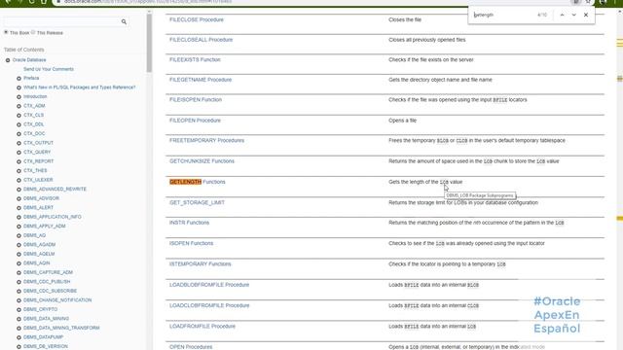Open the DBMS_ADVISOR contents entry

point(41,198)
